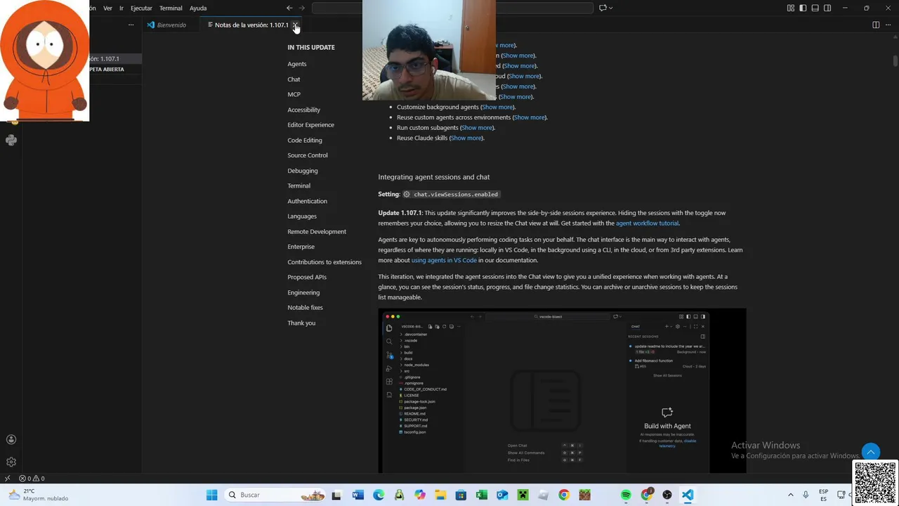899x506 pixels.
Task: Show more for Customize background agents
Action: tap(497, 107)
